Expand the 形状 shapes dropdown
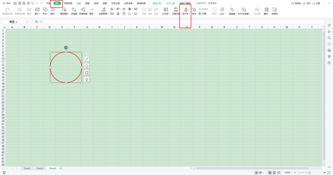 pos(45,11)
